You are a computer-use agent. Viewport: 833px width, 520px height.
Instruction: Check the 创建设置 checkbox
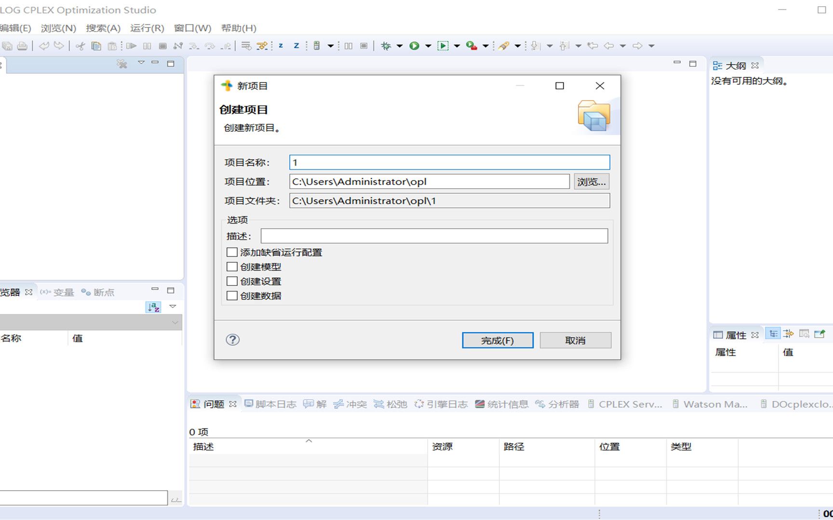click(232, 281)
